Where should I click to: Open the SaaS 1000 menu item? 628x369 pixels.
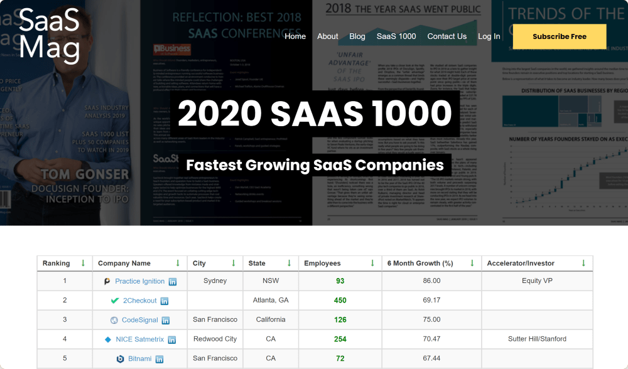pyautogui.click(x=396, y=36)
